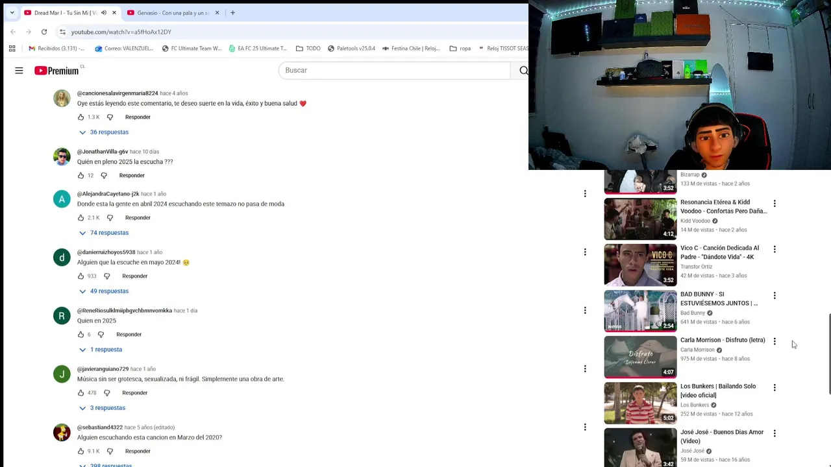Expand 3 respuestas replies
Image resolution: width=831 pixels, height=467 pixels.
pyautogui.click(x=102, y=408)
